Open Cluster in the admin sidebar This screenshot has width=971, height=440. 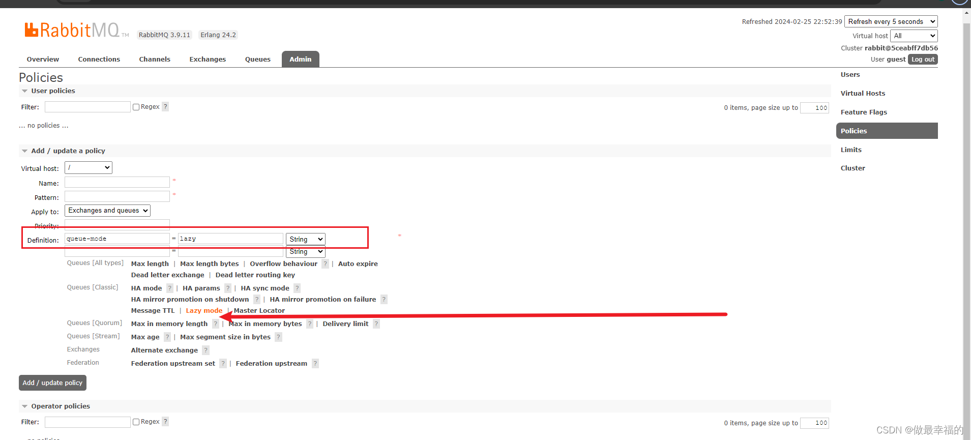[x=852, y=168]
